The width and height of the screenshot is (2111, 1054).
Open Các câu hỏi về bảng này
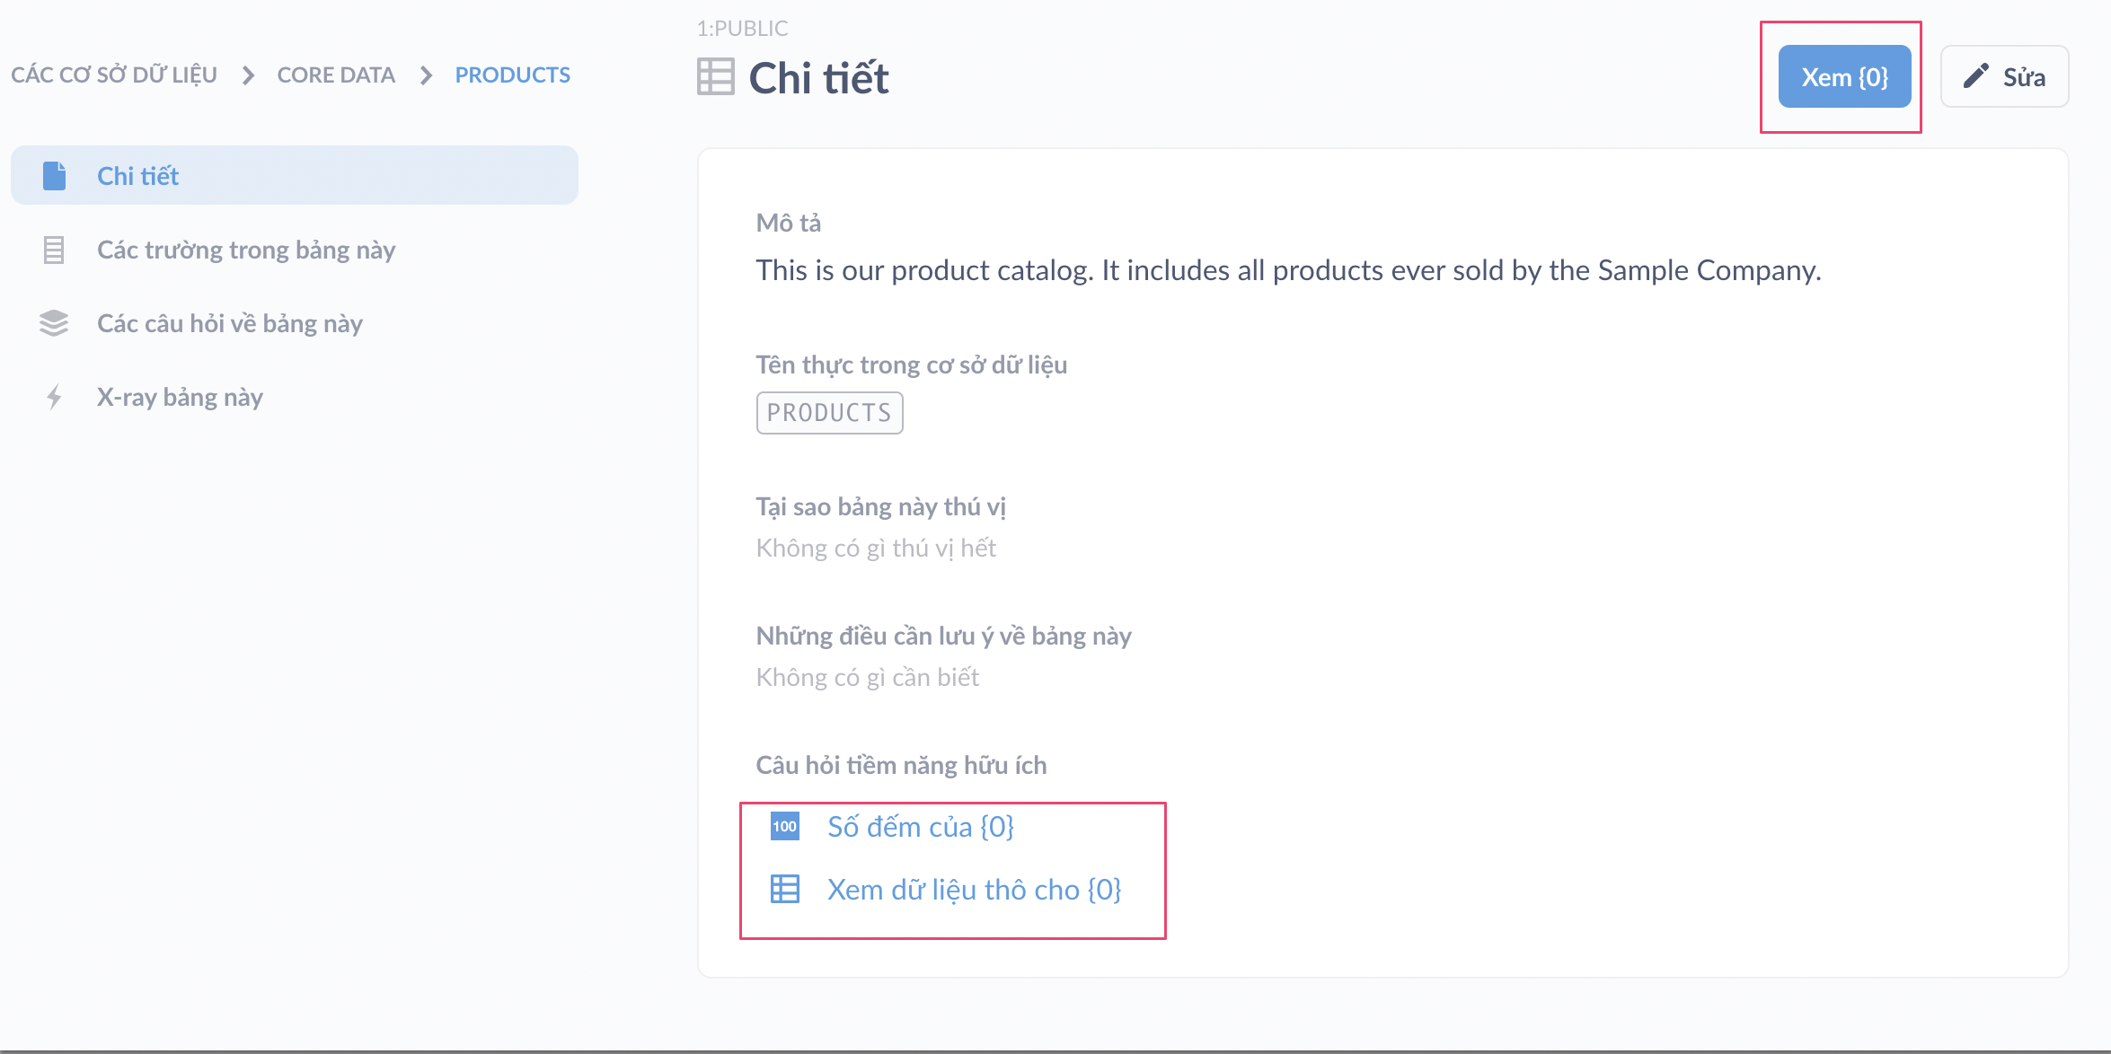coord(229,323)
